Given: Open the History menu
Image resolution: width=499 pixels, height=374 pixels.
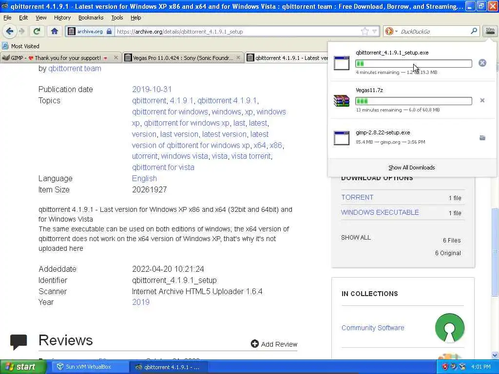Looking at the screenshot, I should point(62,18).
